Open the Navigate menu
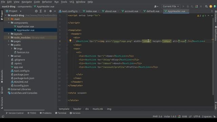 (26, 2)
